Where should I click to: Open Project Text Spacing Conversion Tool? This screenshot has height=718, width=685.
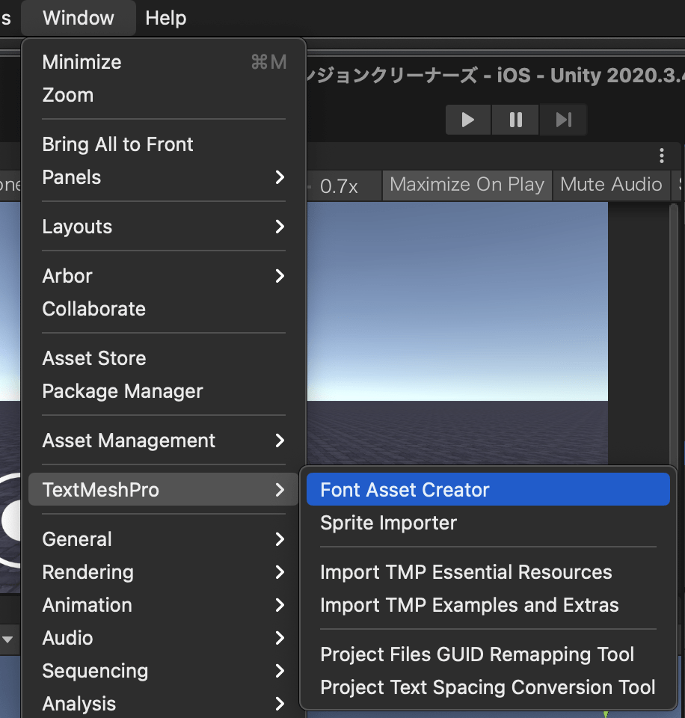488,688
